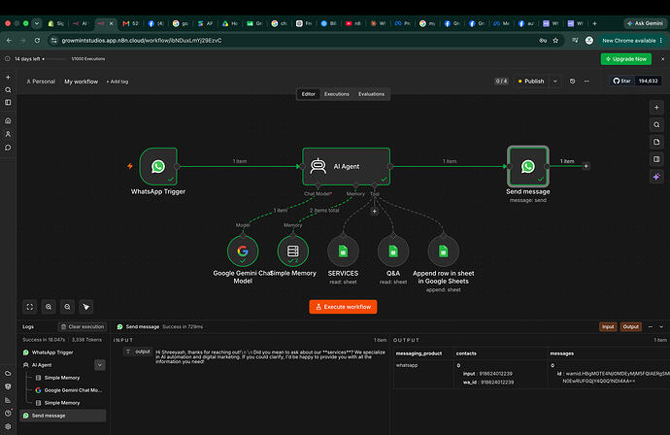This screenshot has height=435, width=670.
Task: Expand the Publish dropdown arrow
Action: click(x=555, y=82)
